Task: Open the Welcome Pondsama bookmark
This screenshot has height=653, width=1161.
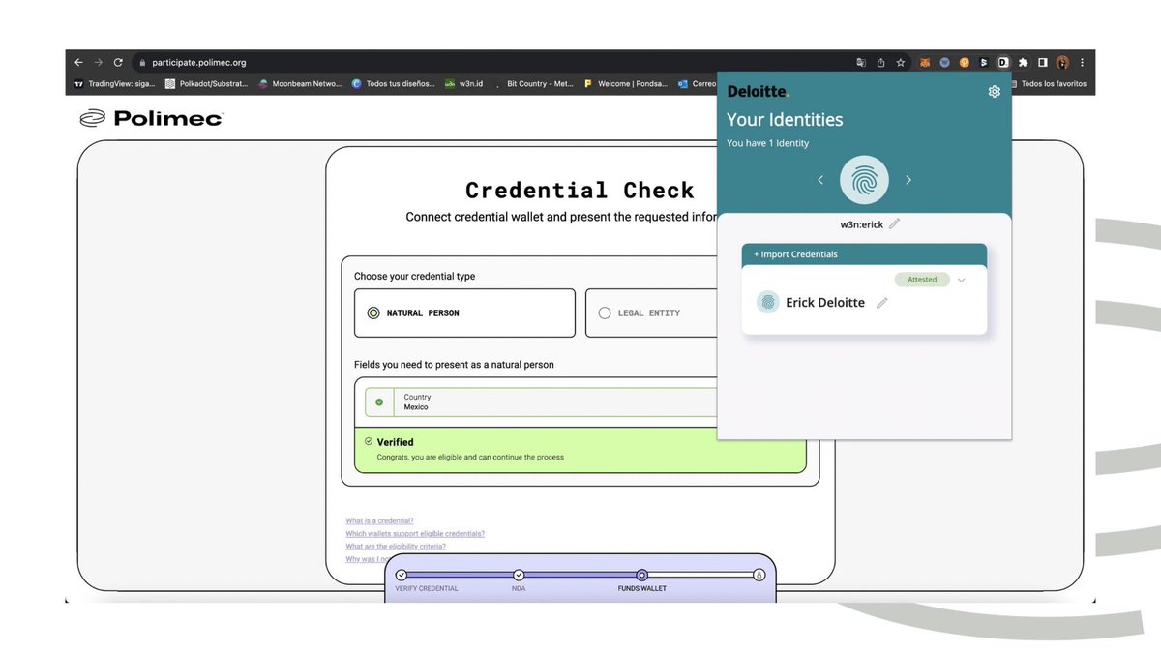Action: click(625, 84)
